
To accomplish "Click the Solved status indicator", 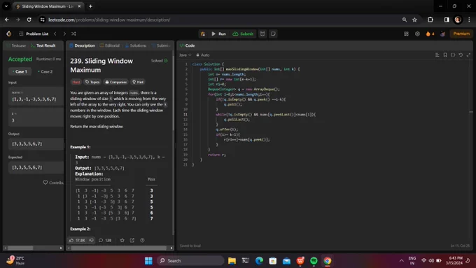I will (160, 61).
